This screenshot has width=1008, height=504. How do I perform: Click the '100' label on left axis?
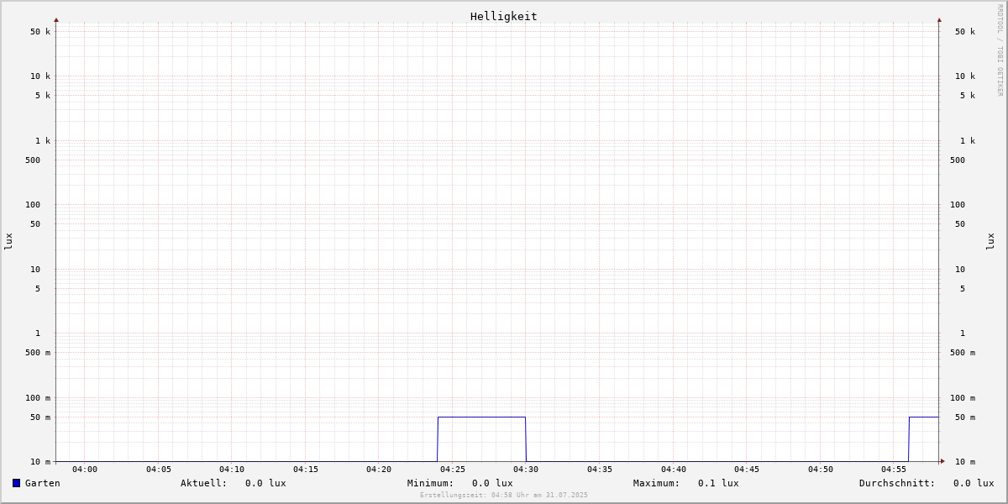point(33,205)
